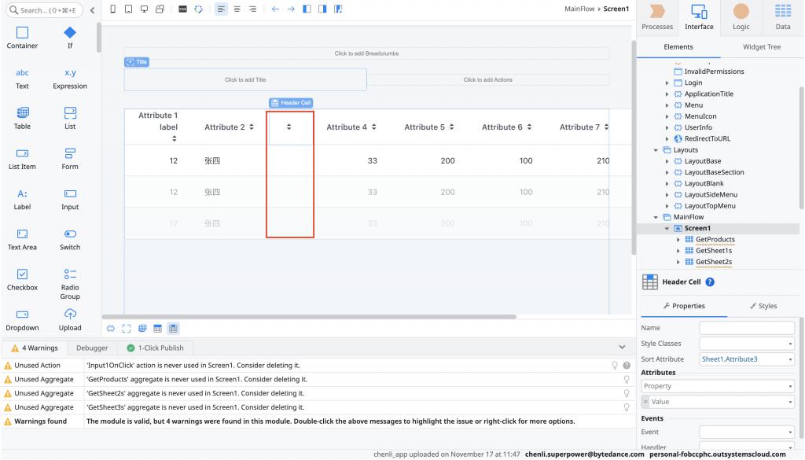Switch to the Data layer tab

(783, 17)
